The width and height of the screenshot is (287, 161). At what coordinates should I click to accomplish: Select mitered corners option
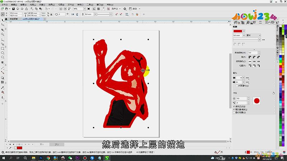(x=250, y=57)
